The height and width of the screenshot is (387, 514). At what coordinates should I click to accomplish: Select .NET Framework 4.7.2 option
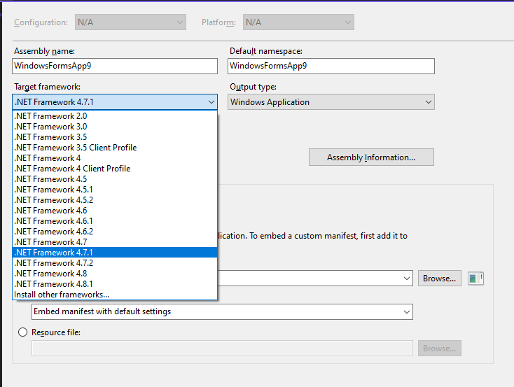[x=115, y=263]
